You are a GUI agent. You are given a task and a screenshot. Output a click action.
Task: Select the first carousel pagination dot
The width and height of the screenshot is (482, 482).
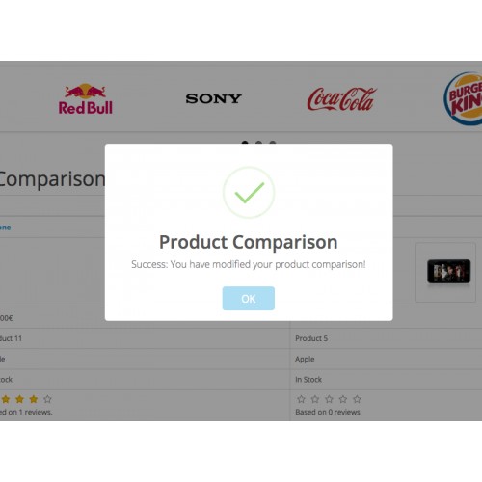point(245,143)
